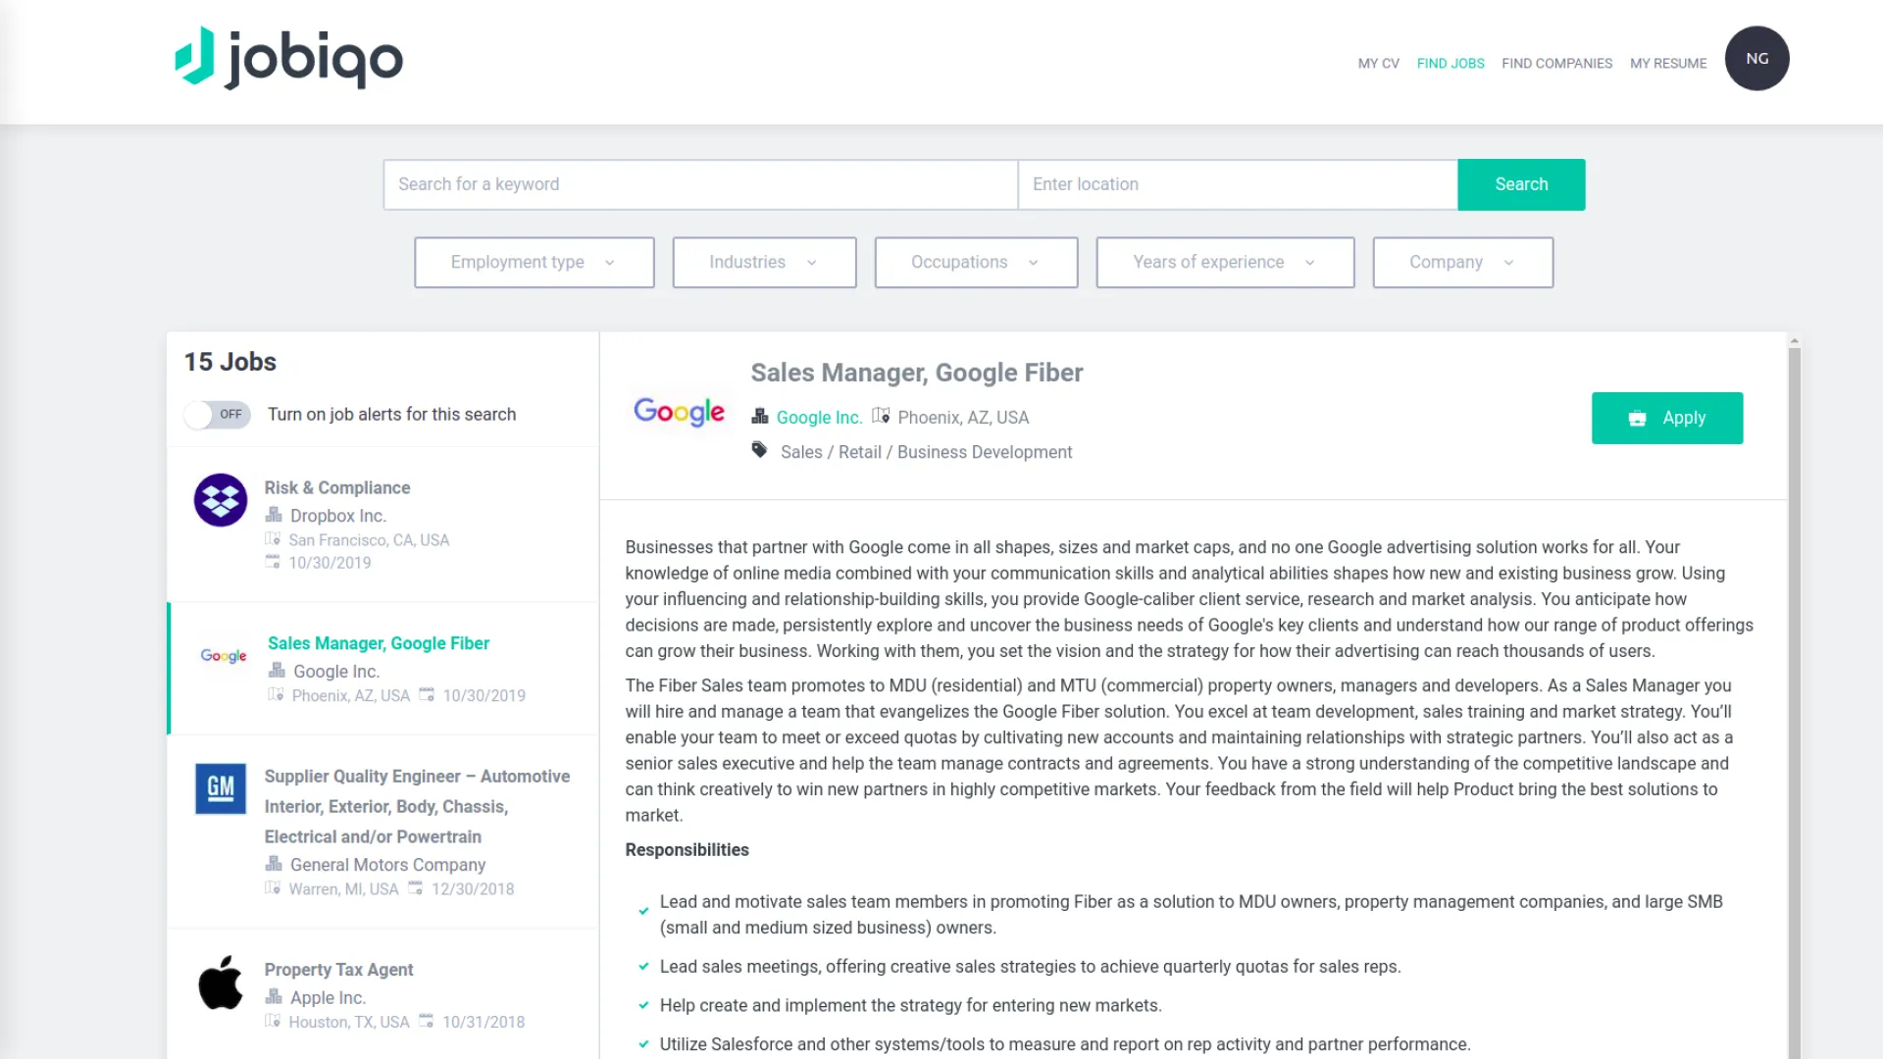The width and height of the screenshot is (1883, 1059).
Task: Open the Google Inc. company link
Action: point(819,418)
